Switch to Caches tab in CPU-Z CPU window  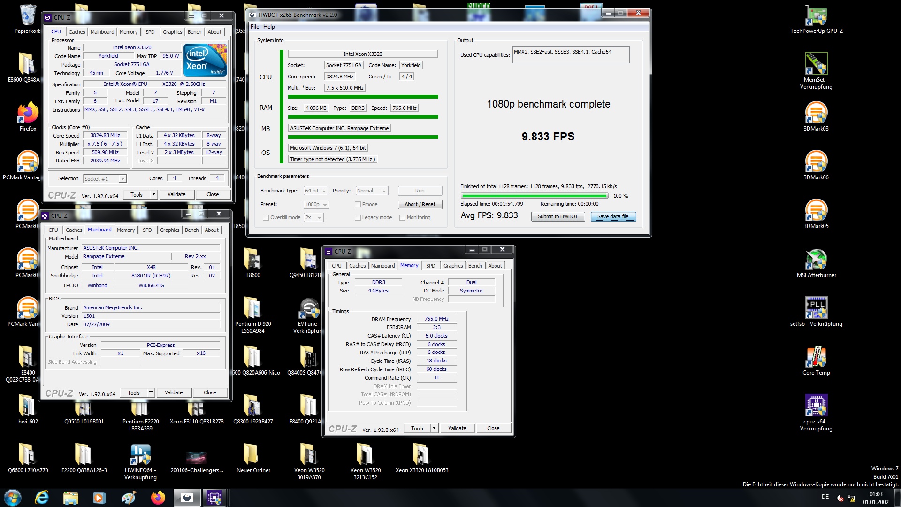(77, 32)
